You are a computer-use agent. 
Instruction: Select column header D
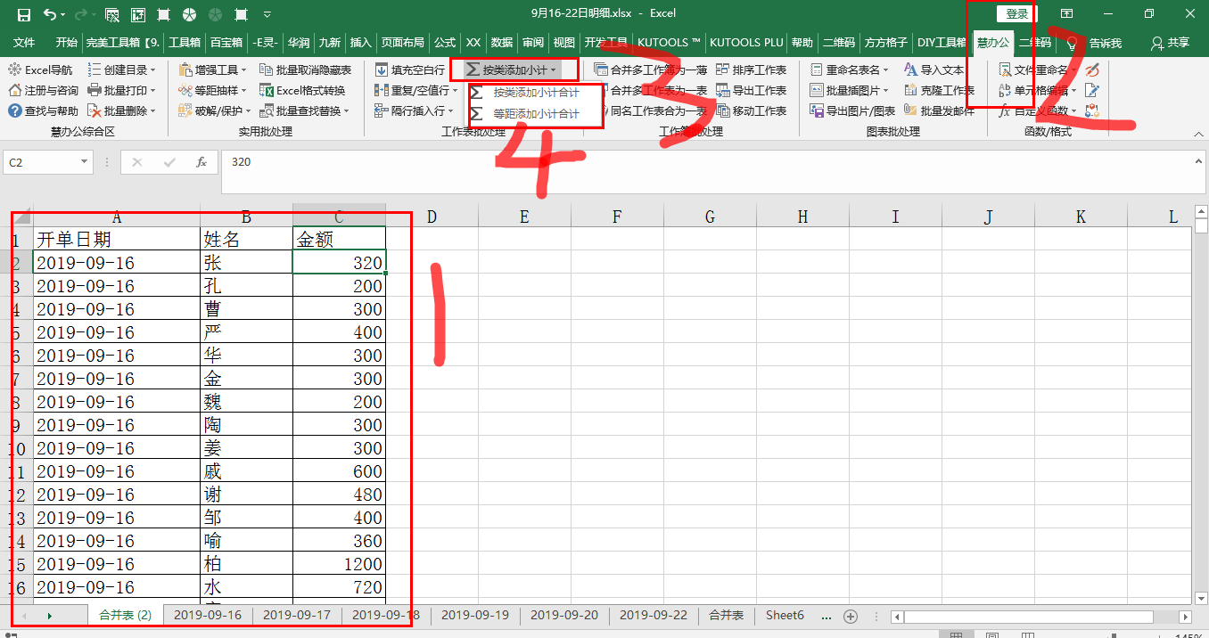432,216
